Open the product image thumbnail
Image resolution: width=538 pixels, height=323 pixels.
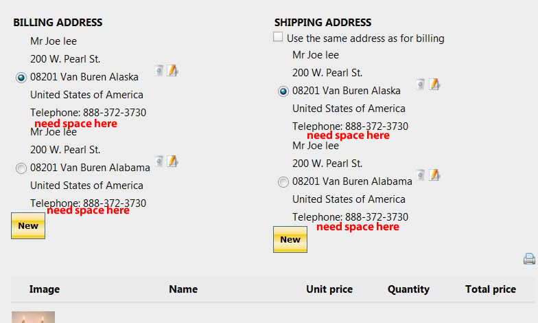click(33, 318)
